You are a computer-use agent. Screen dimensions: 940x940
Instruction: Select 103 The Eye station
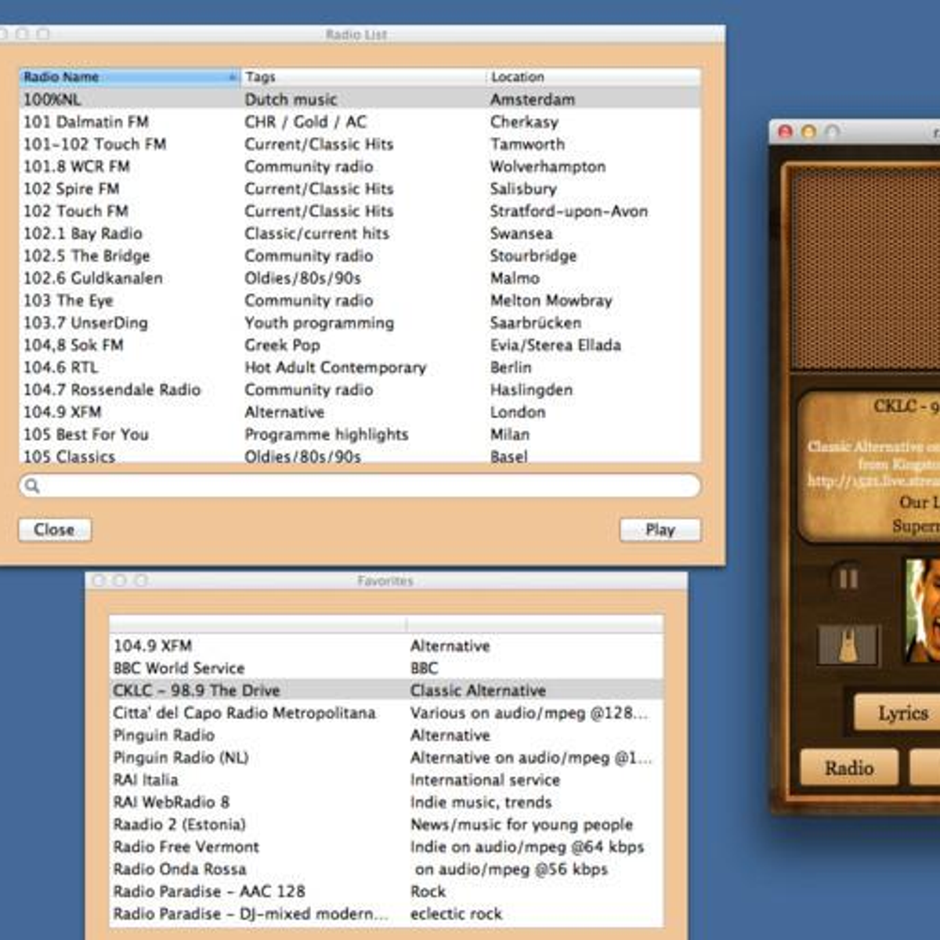360,300
